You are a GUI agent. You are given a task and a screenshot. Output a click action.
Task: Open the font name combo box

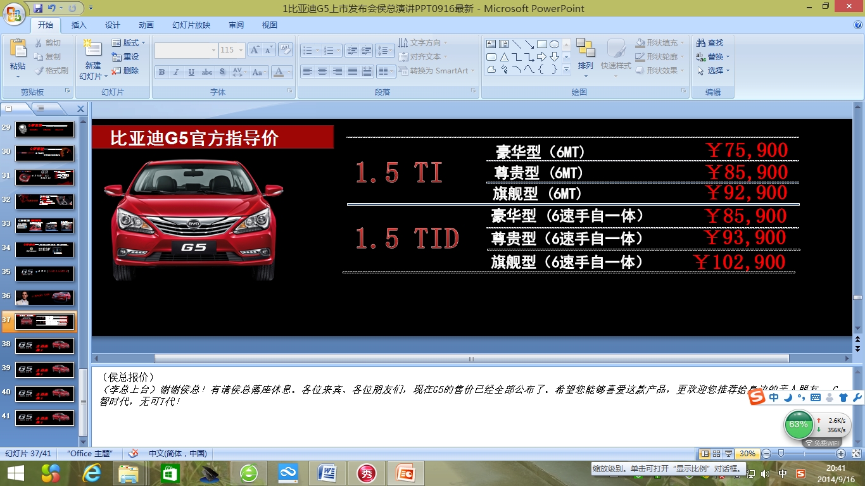tap(186, 50)
